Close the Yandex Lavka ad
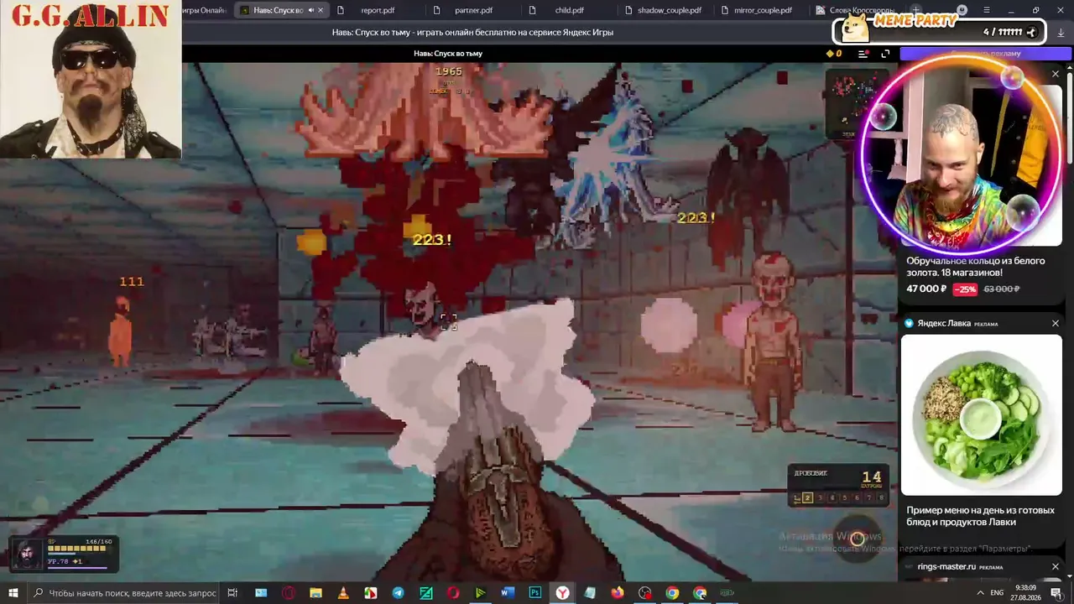 pyautogui.click(x=1056, y=323)
